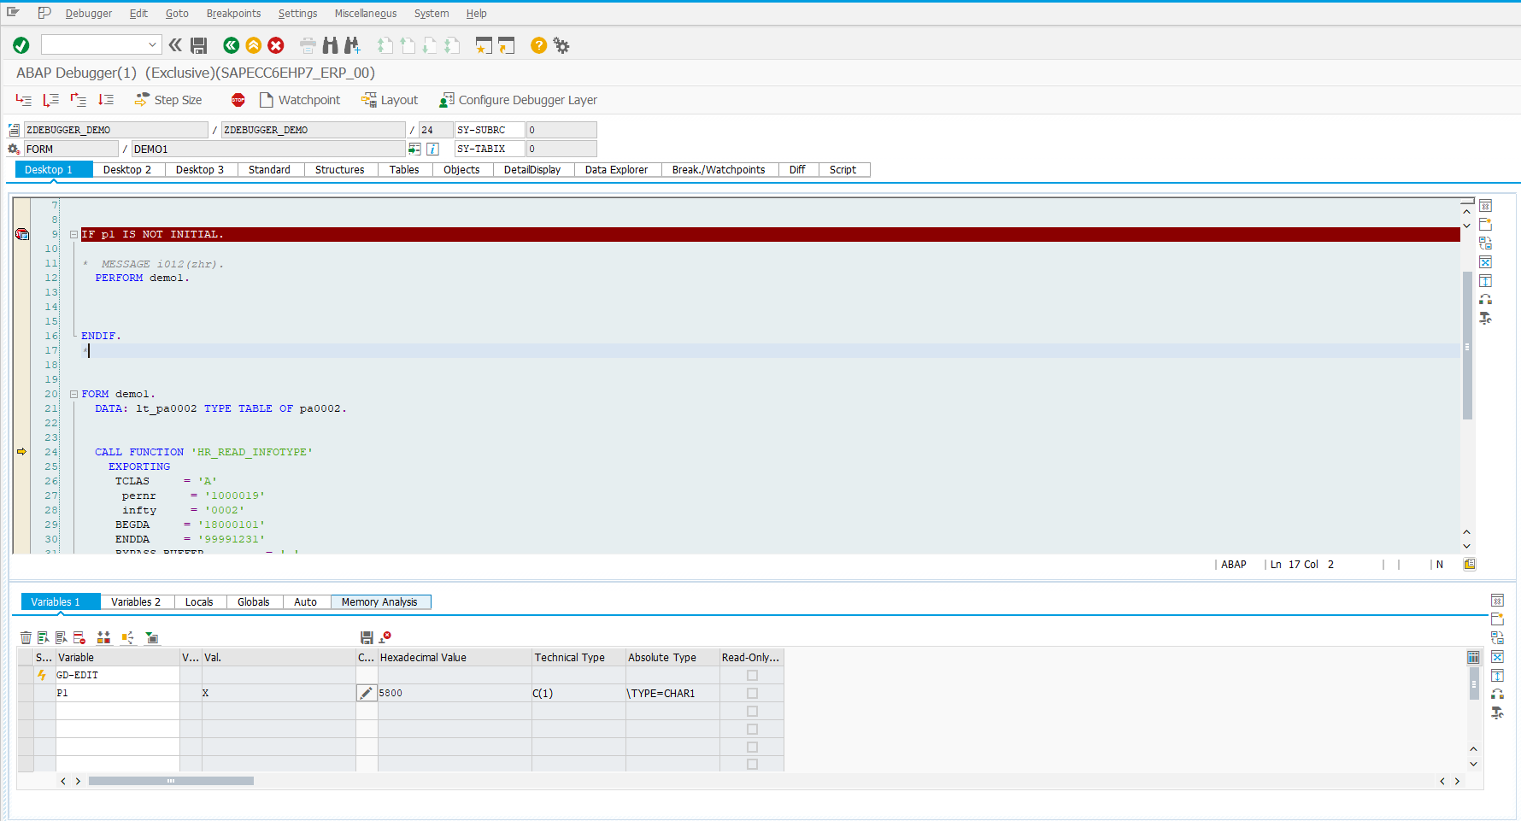Viewport: 1521px width, 821px height.
Task: Click the Return step debugger icon
Action: (79, 100)
